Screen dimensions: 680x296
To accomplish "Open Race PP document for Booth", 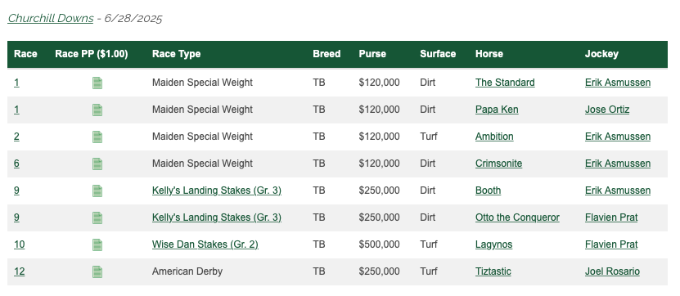I will 97,191.
